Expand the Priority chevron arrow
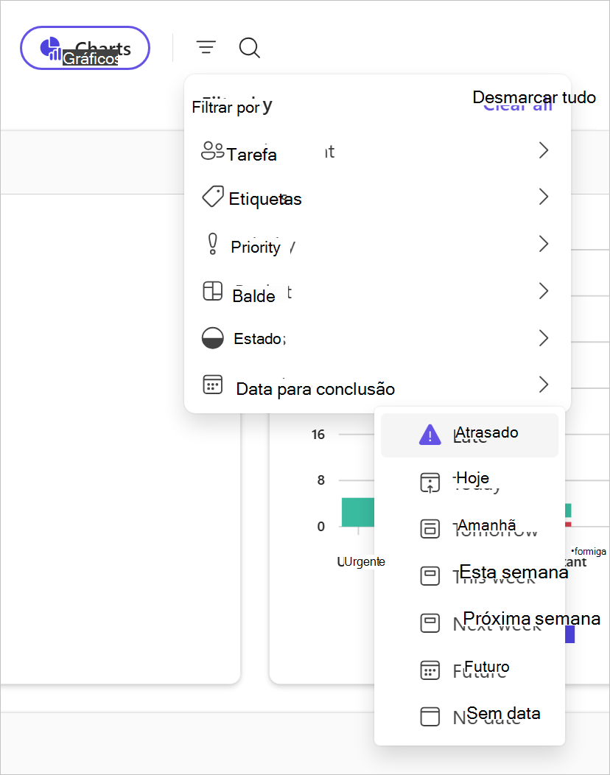Image resolution: width=610 pixels, height=775 pixels. click(544, 244)
